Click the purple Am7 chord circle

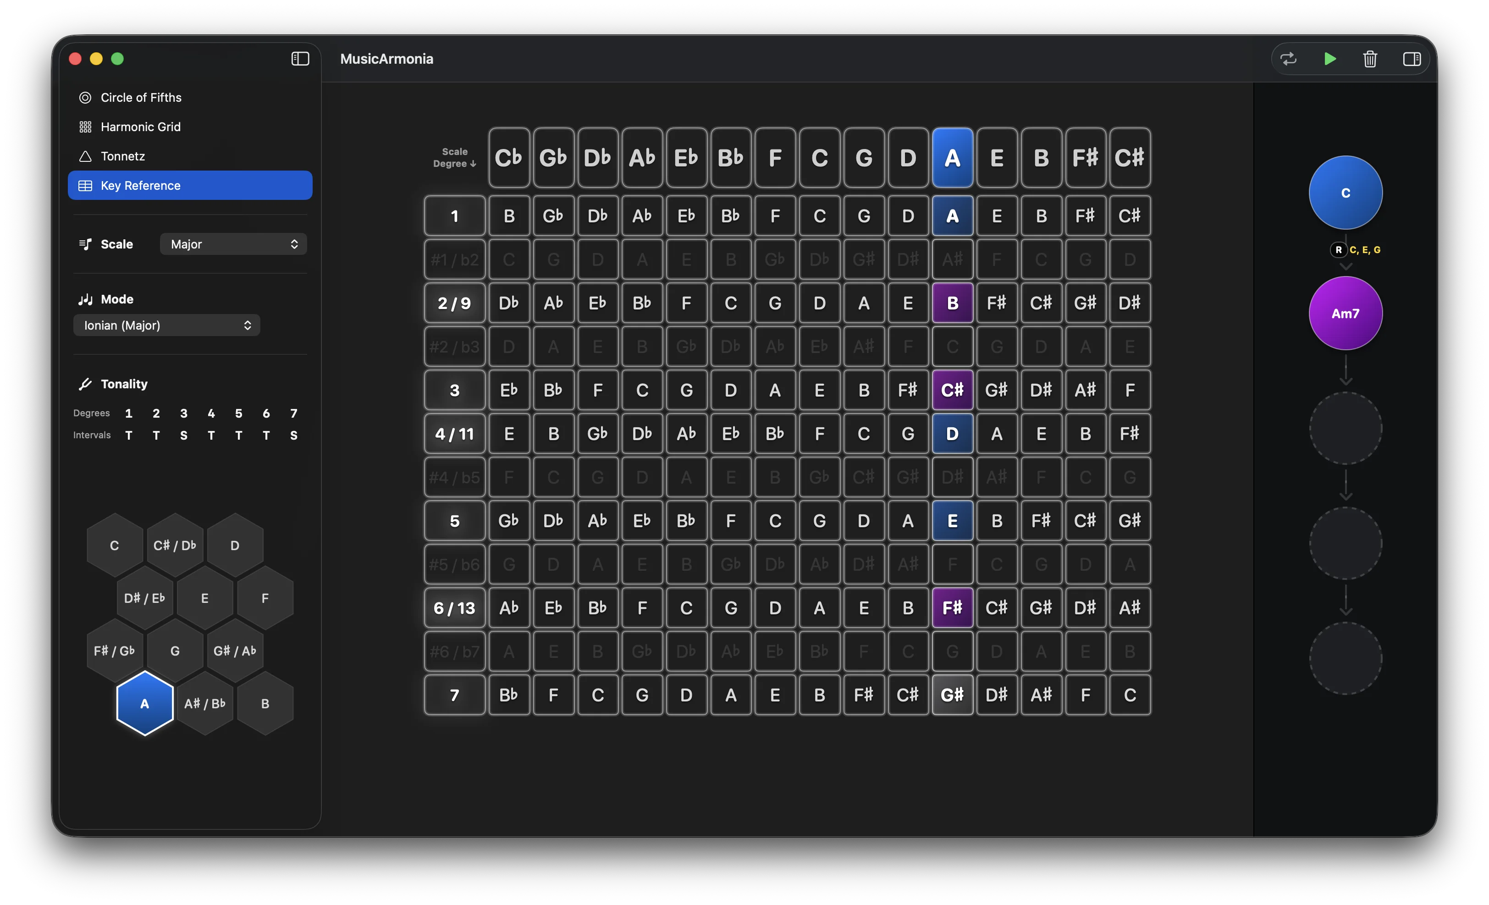pos(1345,314)
